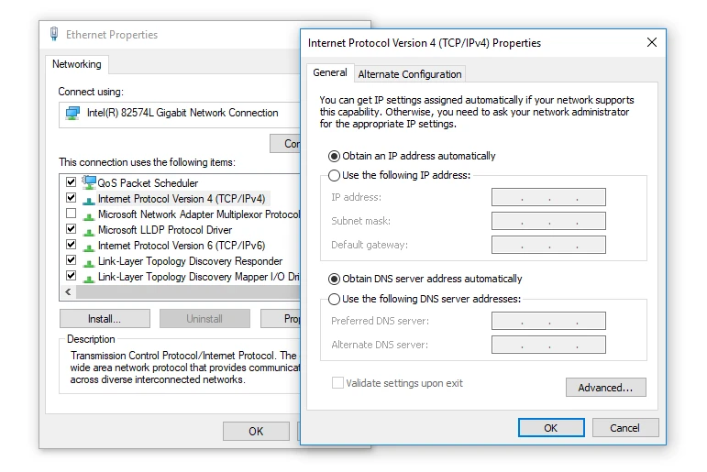The width and height of the screenshot is (707, 472).
Task: Uncheck Internet Protocol Version 6 checkbox
Action: click(71, 246)
